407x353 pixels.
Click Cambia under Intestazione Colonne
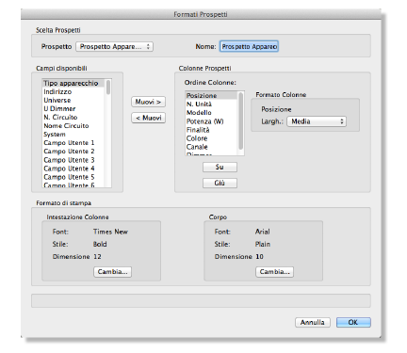pos(112,272)
